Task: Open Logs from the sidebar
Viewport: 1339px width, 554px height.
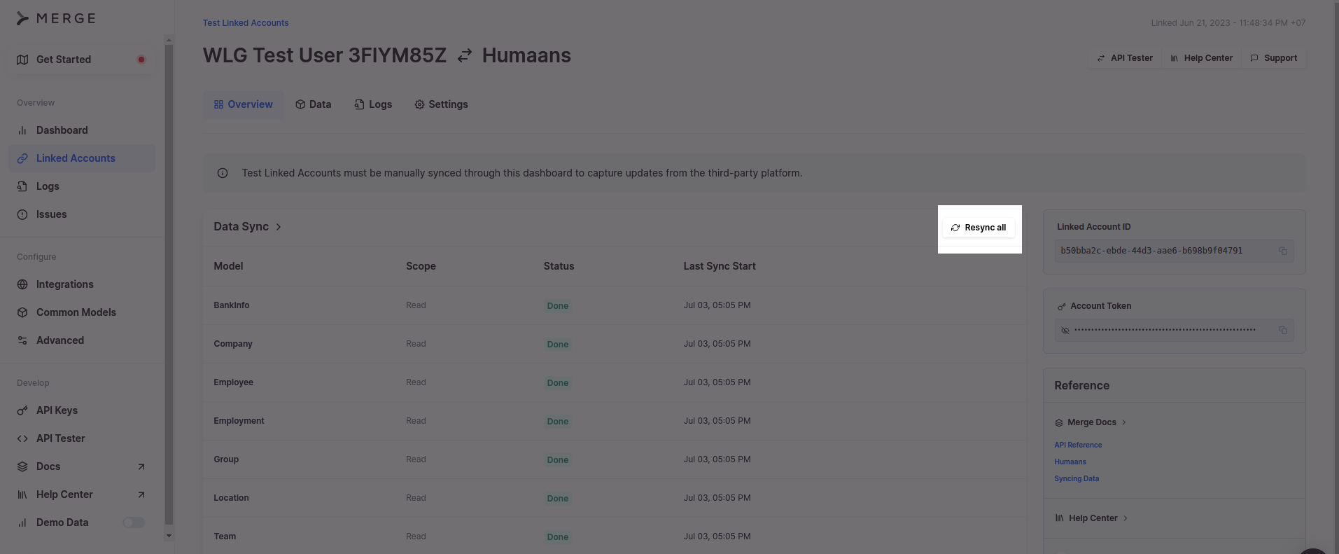Action: pos(82,186)
